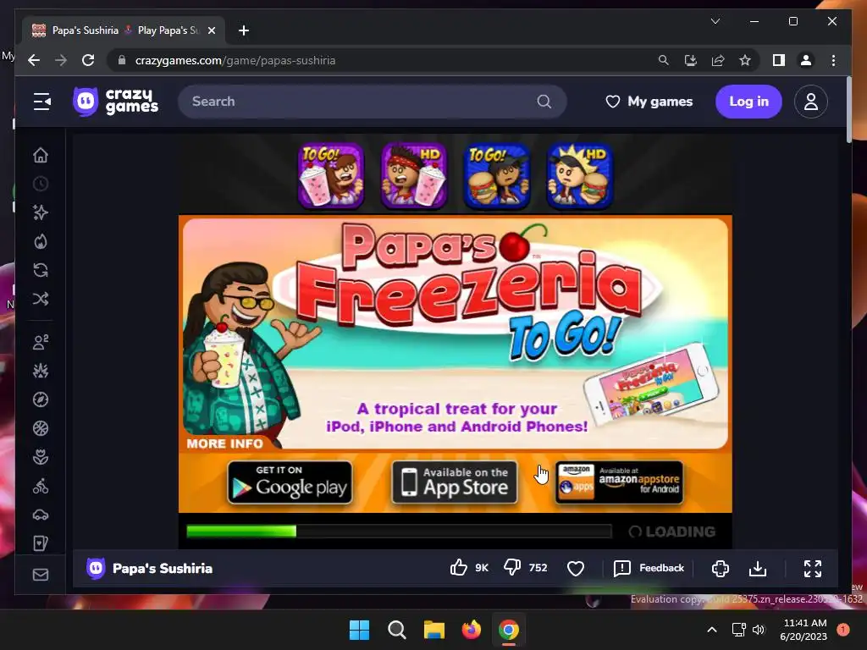The height and width of the screenshot is (650, 867).
Task: Go back with browser back arrow
Action: (x=34, y=60)
